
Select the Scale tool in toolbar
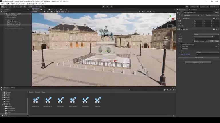pos(14,7)
